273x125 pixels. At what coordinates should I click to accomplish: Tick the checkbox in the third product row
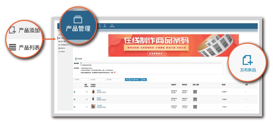tap(246, 106)
